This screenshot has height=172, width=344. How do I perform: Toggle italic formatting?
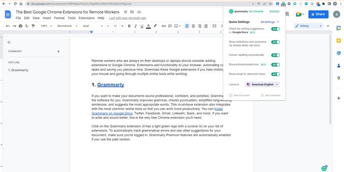pos(136,26)
